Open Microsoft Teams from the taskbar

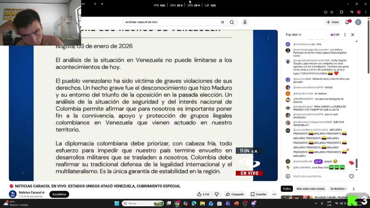coord(228,203)
